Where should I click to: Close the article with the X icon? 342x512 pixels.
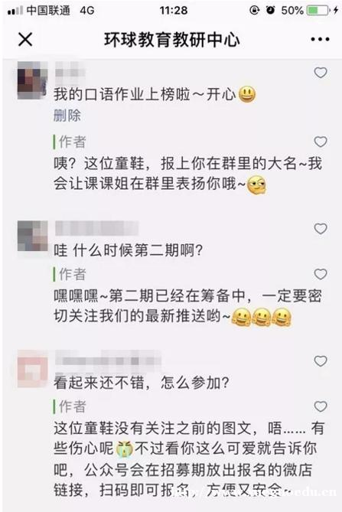(25, 40)
